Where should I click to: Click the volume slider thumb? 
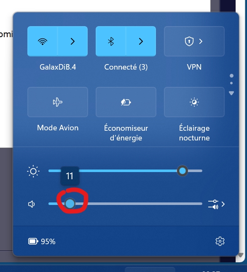pos(70,204)
